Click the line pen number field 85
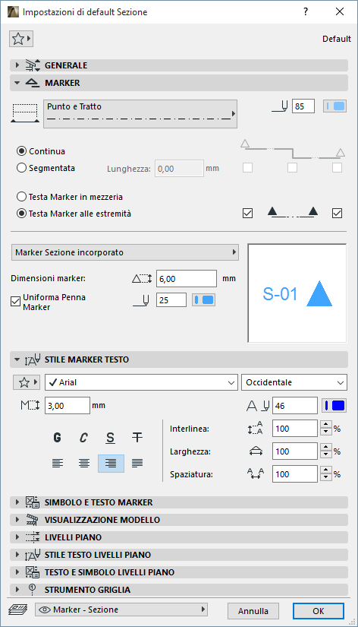This screenshot has width=358, height=627. pos(303,106)
